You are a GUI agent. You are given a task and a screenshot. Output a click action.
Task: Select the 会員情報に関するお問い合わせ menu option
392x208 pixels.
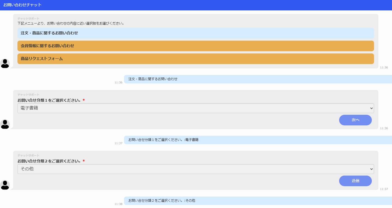[195, 46]
